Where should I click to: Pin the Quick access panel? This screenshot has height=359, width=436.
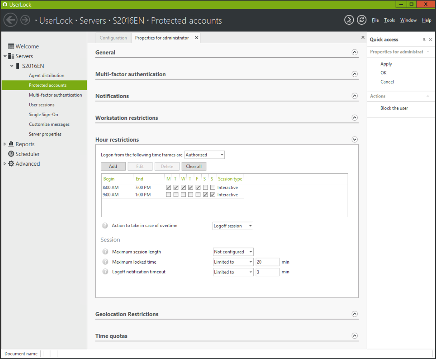424,40
